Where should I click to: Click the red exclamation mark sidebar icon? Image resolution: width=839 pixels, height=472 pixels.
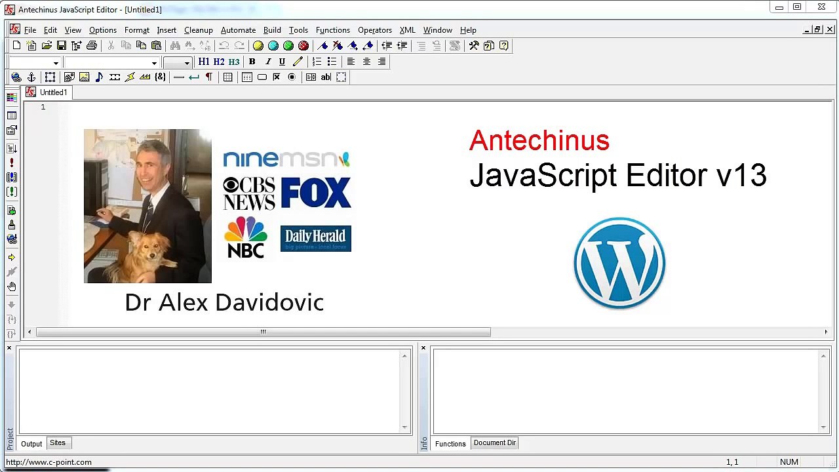point(12,163)
